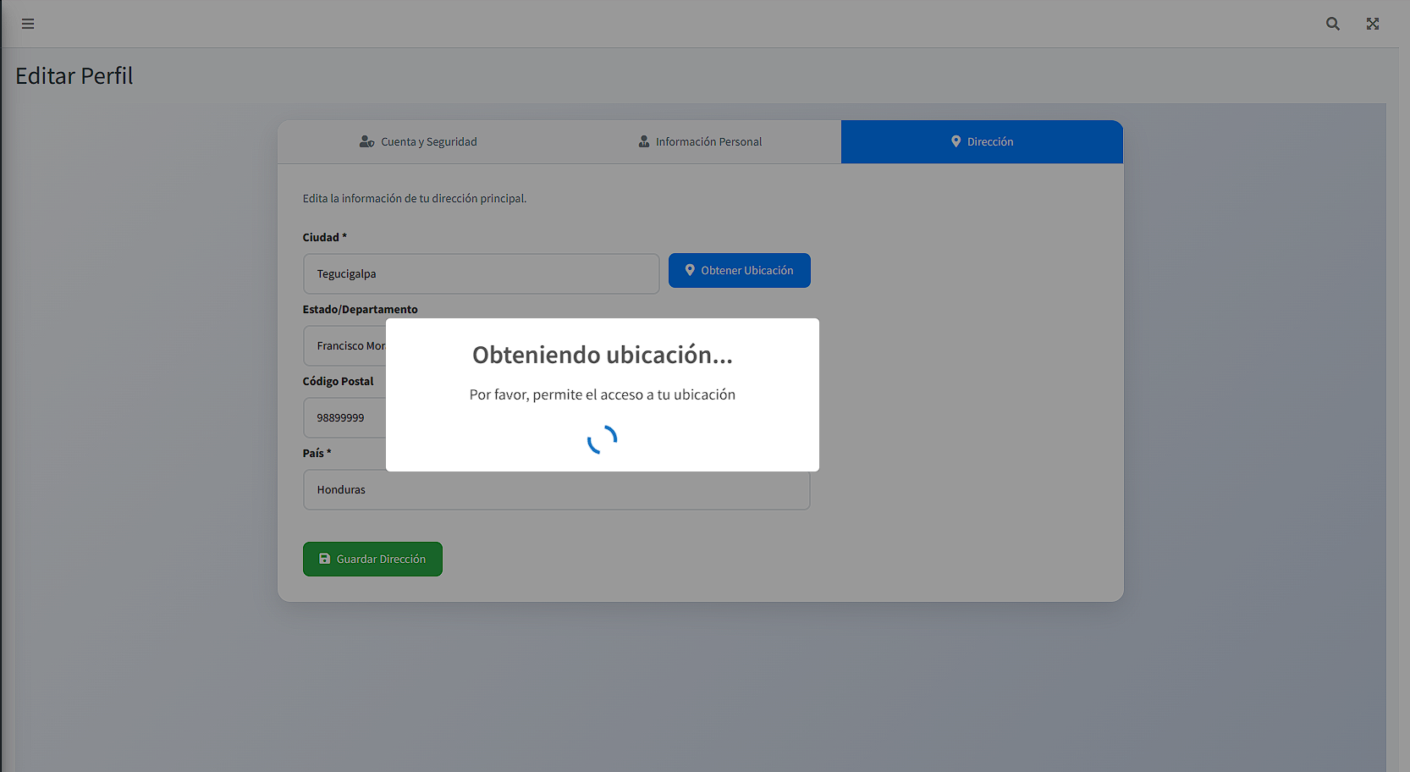This screenshot has height=772, width=1410.
Task: Click the floppy disk icon in Guardar Dirección
Action: (324, 560)
